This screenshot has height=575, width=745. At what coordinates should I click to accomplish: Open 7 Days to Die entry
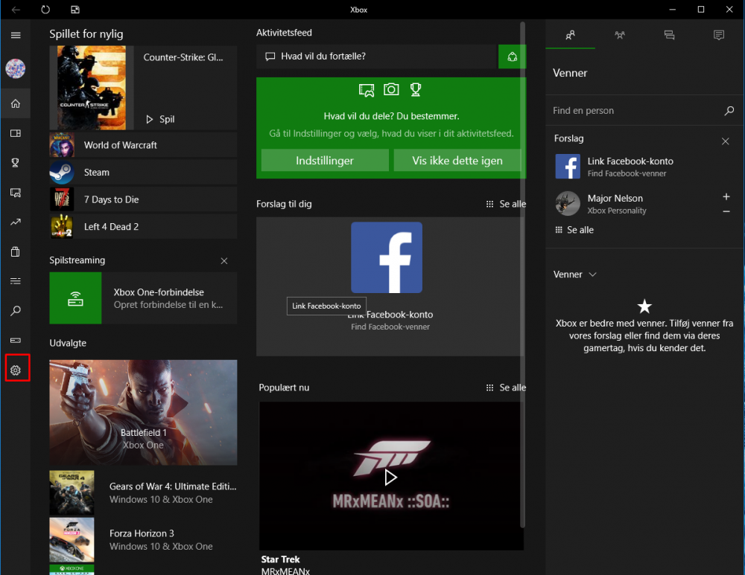[143, 199]
